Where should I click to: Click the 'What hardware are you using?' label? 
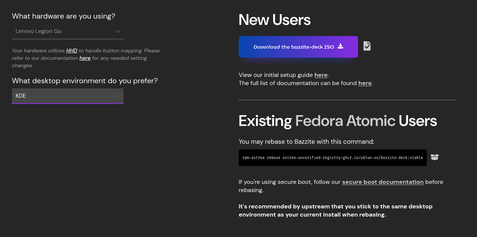(64, 16)
